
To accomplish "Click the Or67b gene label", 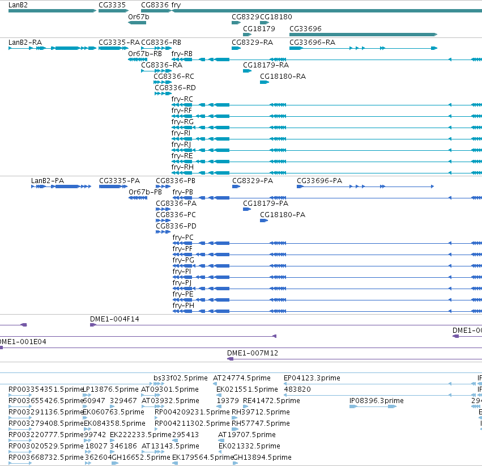I will 139,17.
